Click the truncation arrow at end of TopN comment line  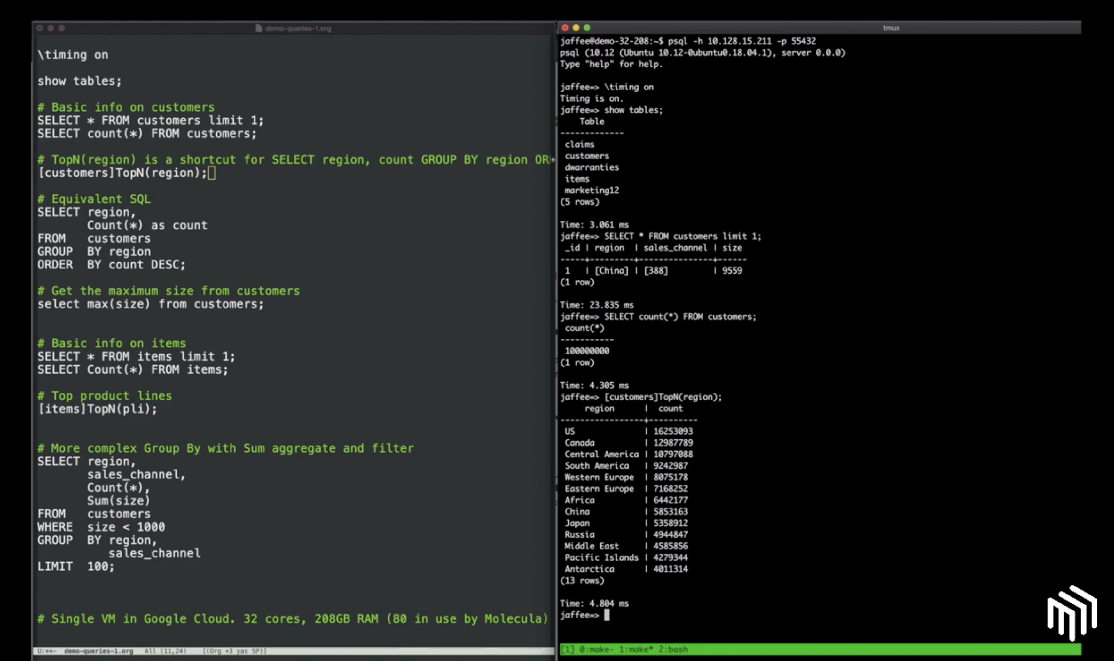[553, 159]
